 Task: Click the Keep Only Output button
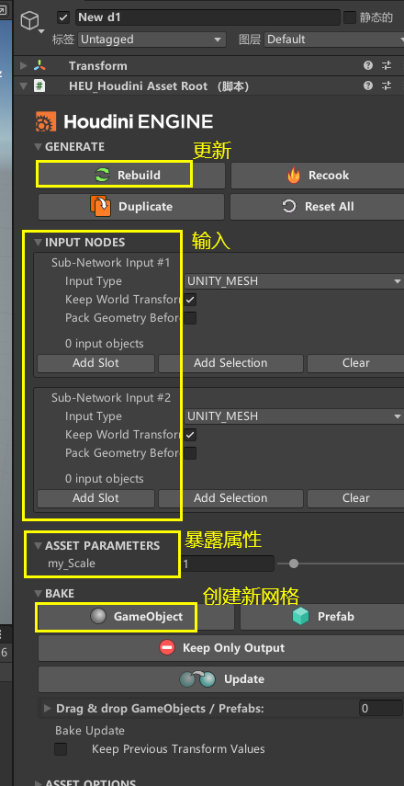pyautogui.click(x=221, y=648)
